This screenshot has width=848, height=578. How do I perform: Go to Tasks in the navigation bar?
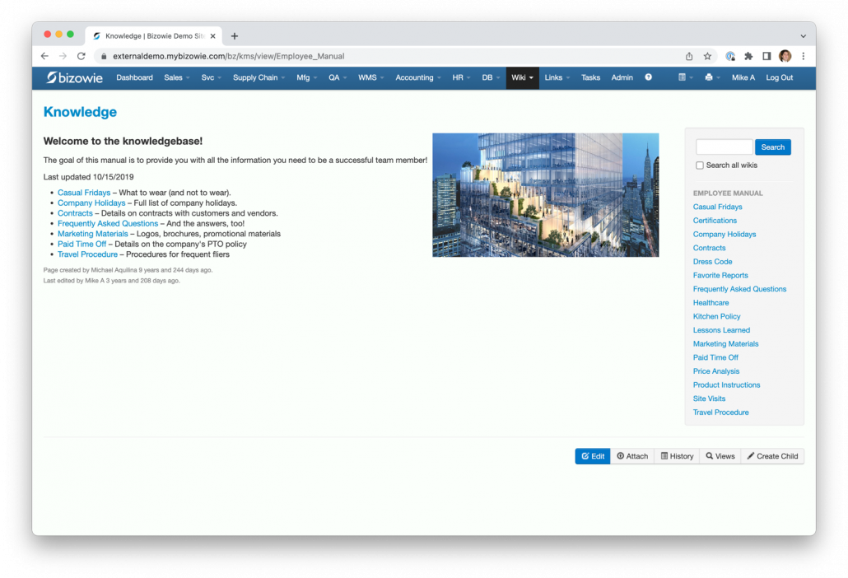[590, 77]
